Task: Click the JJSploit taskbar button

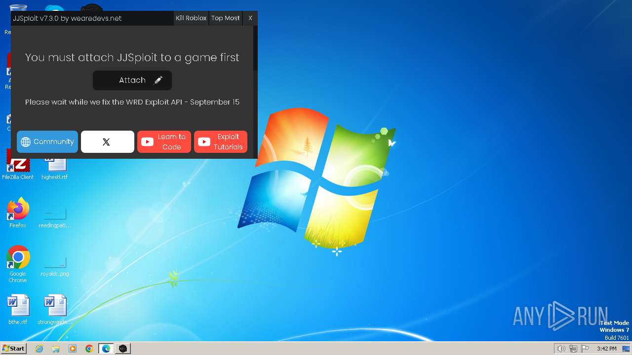Action: (123, 349)
